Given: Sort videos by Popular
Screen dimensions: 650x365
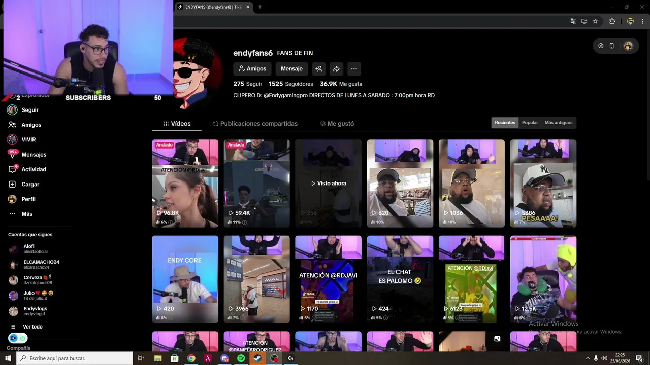Looking at the screenshot, I should coord(530,123).
